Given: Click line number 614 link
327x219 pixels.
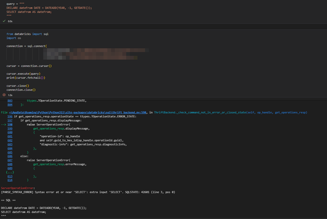Looking at the screenshot, I should (10, 180).
